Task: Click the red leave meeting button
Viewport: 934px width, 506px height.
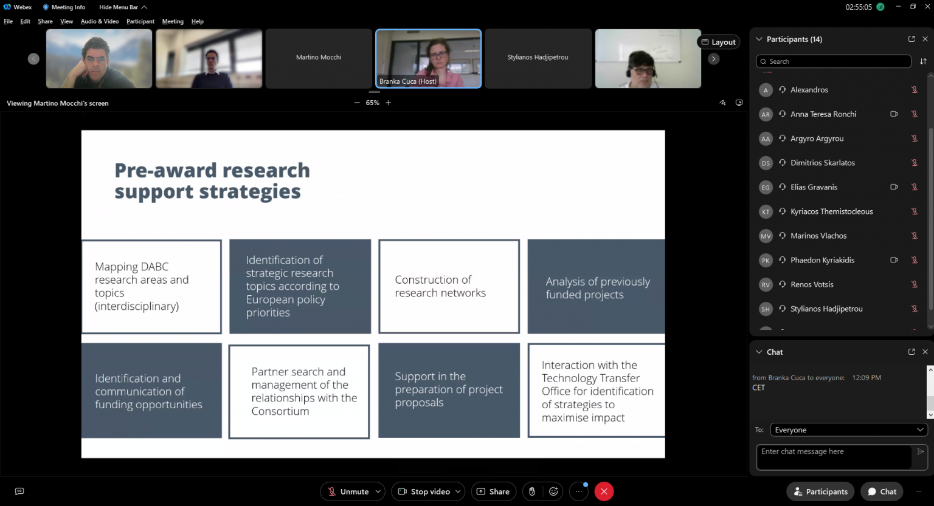Action: pyautogui.click(x=604, y=491)
